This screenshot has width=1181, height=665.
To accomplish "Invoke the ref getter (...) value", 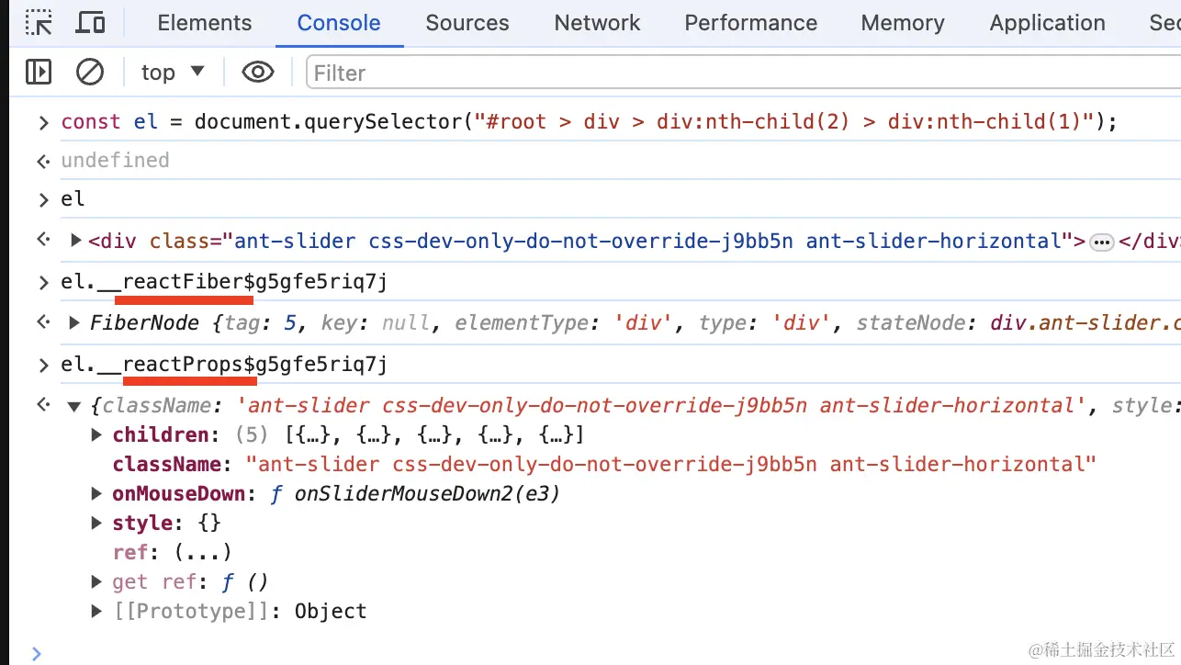I will [x=202, y=552].
